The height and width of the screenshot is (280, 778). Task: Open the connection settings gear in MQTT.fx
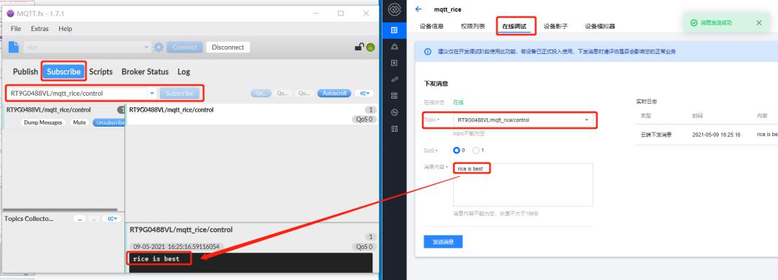coord(158,47)
